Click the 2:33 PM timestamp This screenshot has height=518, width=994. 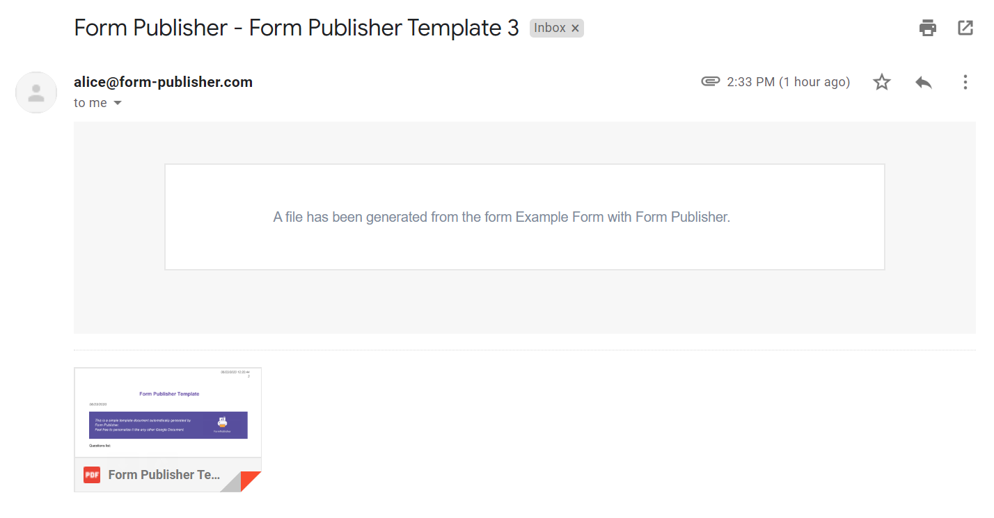coord(788,82)
